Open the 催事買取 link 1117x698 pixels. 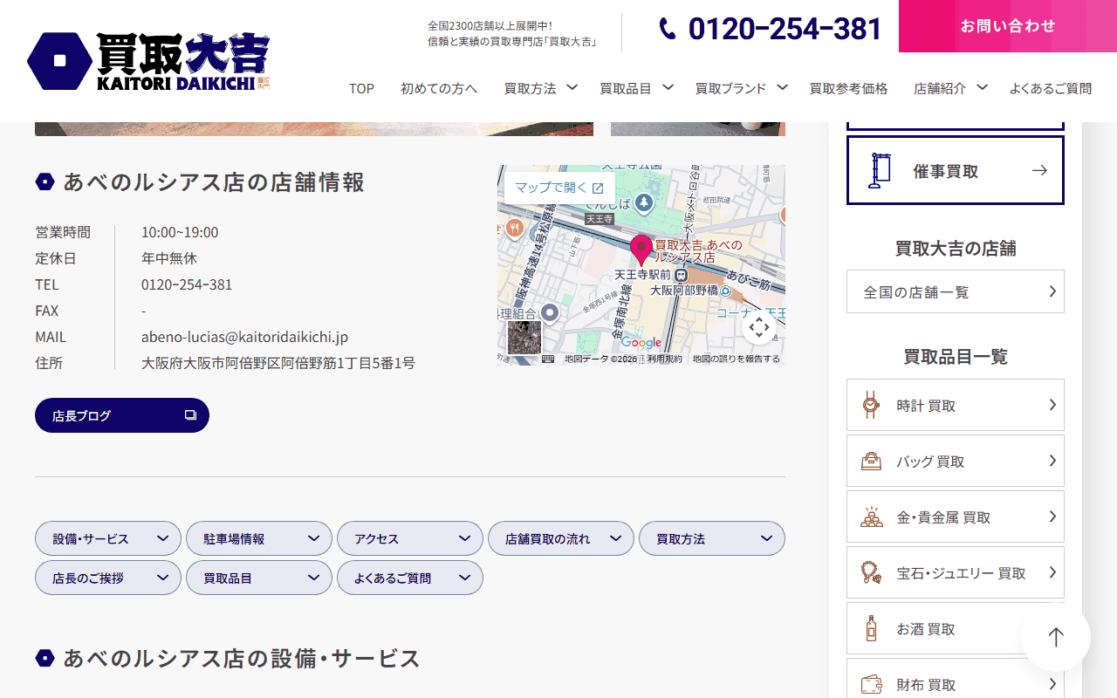pos(956,170)
